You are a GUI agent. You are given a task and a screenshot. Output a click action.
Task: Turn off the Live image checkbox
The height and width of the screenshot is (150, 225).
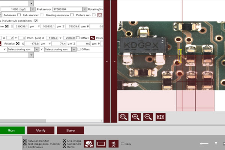pos(65,140)
